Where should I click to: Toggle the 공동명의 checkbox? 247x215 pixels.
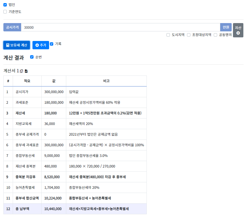pyautogui.click(x=215, y=35)
